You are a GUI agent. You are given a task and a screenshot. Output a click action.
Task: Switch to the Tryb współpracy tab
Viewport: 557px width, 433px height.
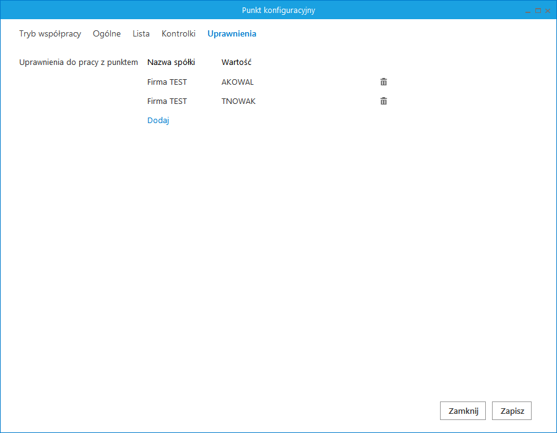(x=50, y=34)
